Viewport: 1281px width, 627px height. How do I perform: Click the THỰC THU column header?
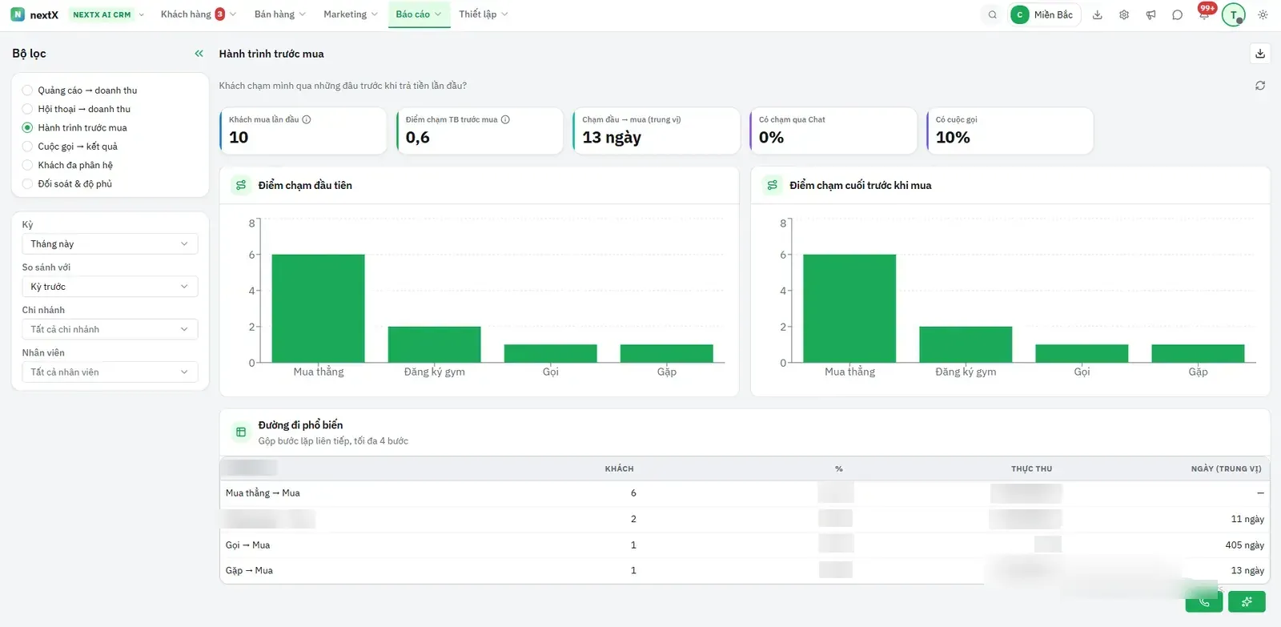(x=1031, y=469)
